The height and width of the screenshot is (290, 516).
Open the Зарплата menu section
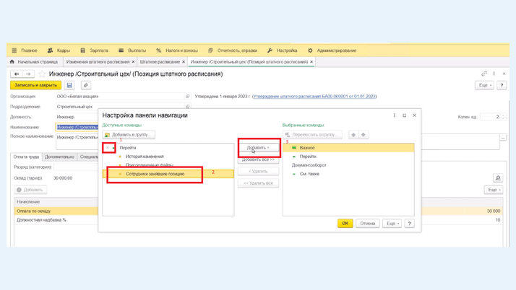tap(95, 50)
